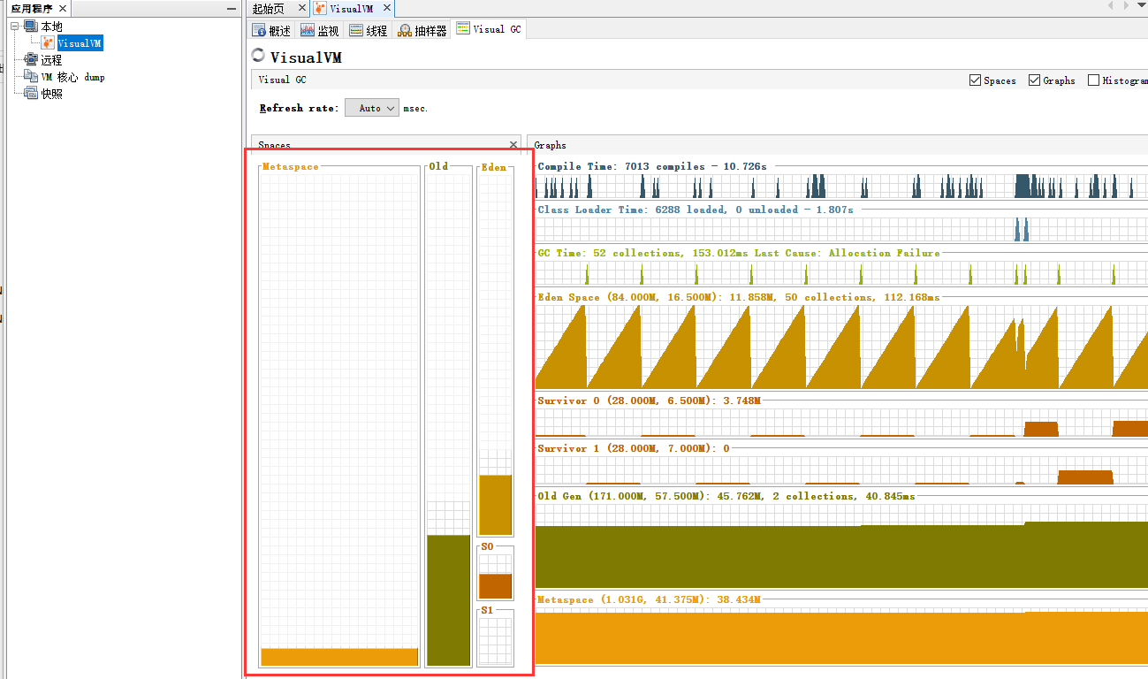Click the 监视 tab's chart icon

[308, 30]
